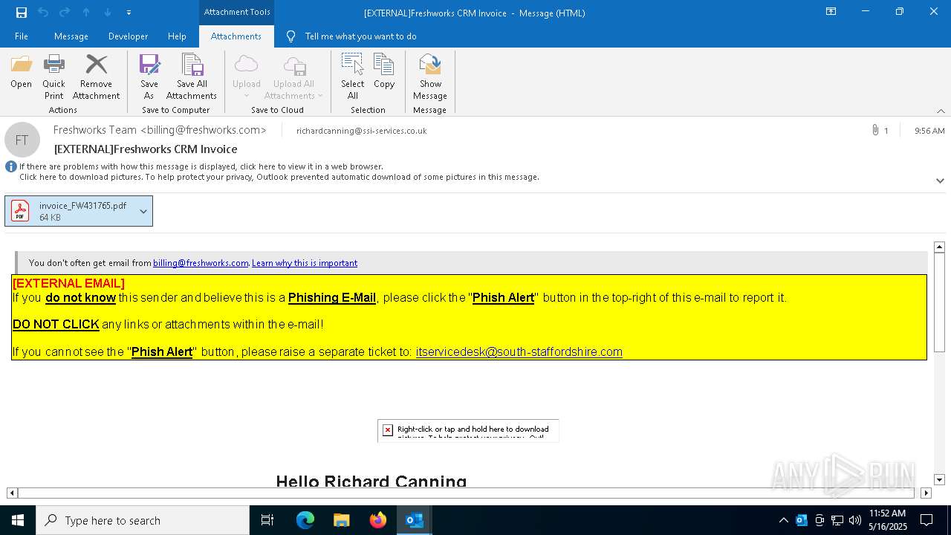
Task: Open dropdown arrow on the PDF attachment
Action: click(143, 211)
